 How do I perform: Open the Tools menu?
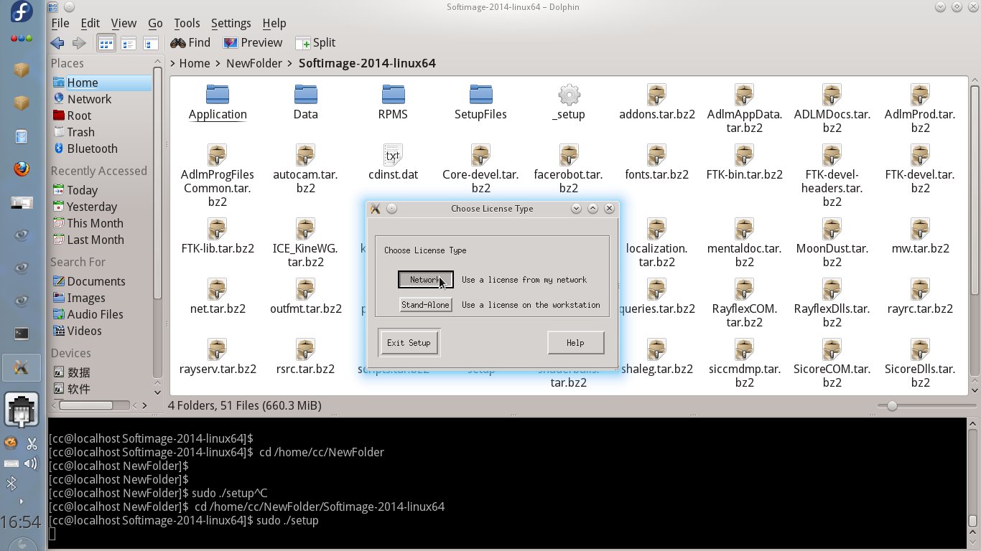(187, 23)
